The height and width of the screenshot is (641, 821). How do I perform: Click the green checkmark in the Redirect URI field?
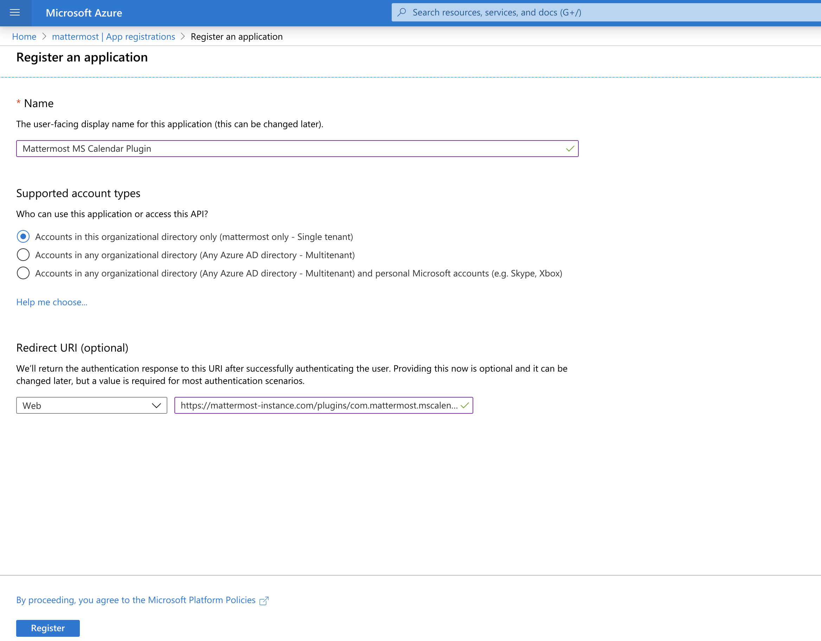click(466, 406)
